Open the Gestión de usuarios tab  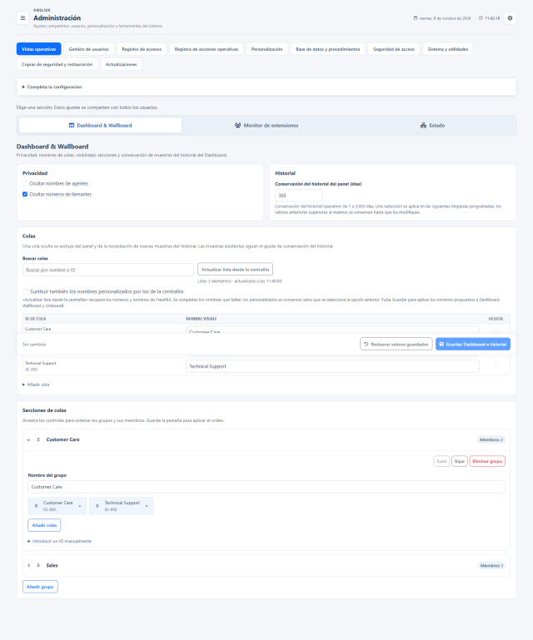pos(88,49)
